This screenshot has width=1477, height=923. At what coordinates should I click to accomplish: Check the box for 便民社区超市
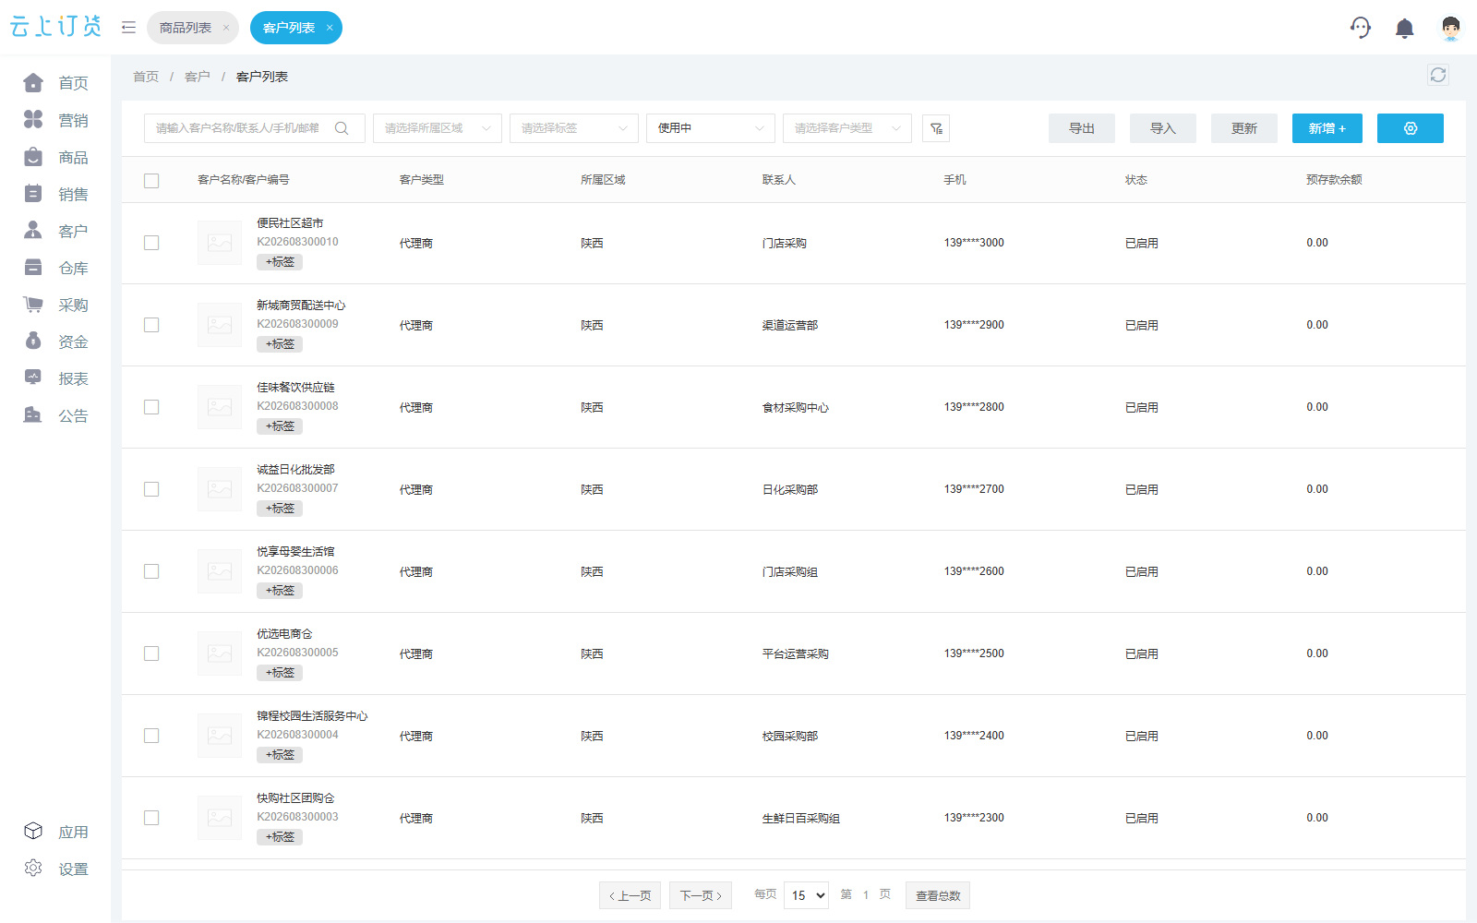(x=151, y=243)
